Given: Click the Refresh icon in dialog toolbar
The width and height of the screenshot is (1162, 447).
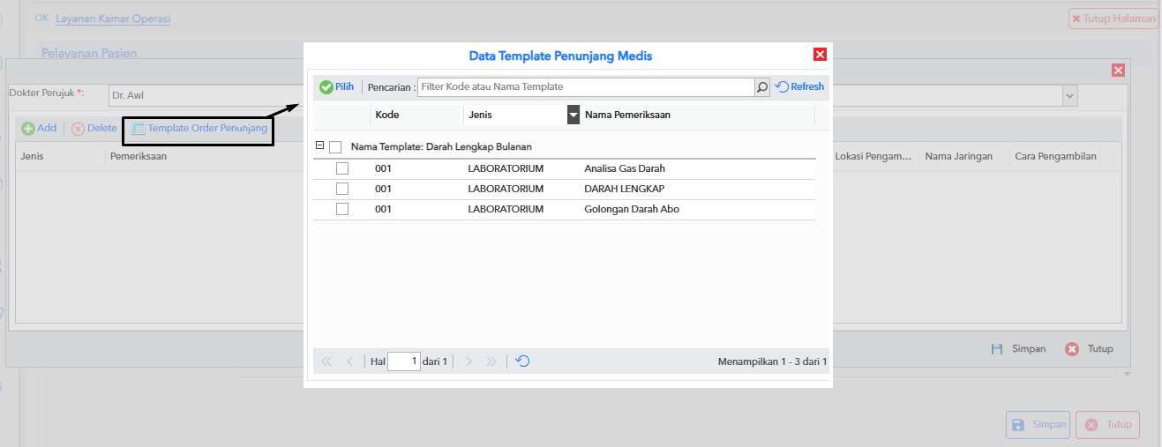Looking at the screenshot, I should (x=782, y=87).
